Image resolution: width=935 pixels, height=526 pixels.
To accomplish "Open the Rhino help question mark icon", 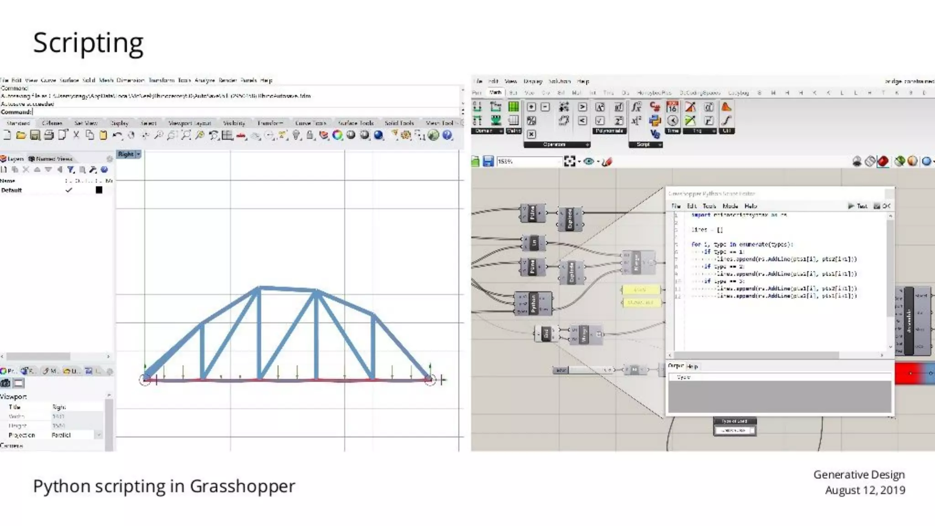I will click(447, 135).
